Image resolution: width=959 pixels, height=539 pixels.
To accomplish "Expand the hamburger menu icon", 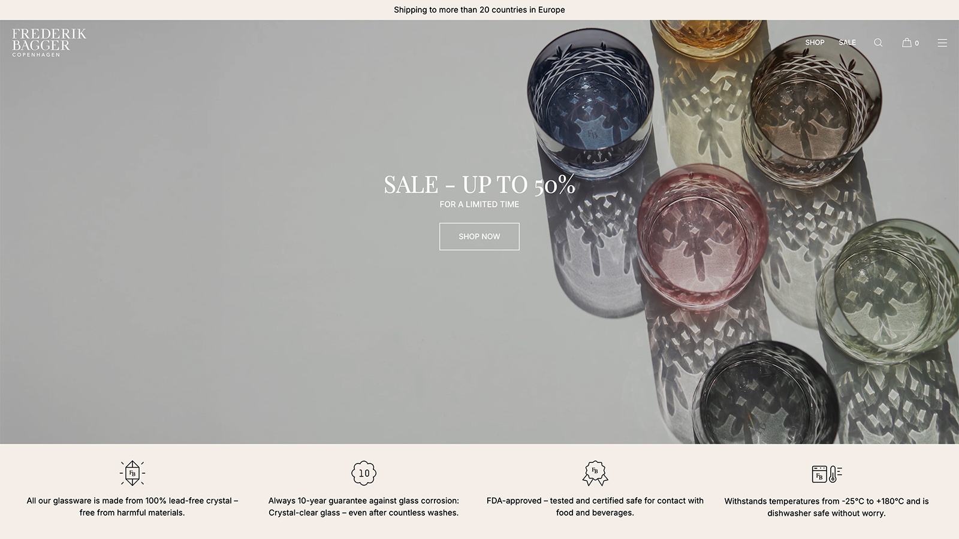I will [x=942, y=43].
